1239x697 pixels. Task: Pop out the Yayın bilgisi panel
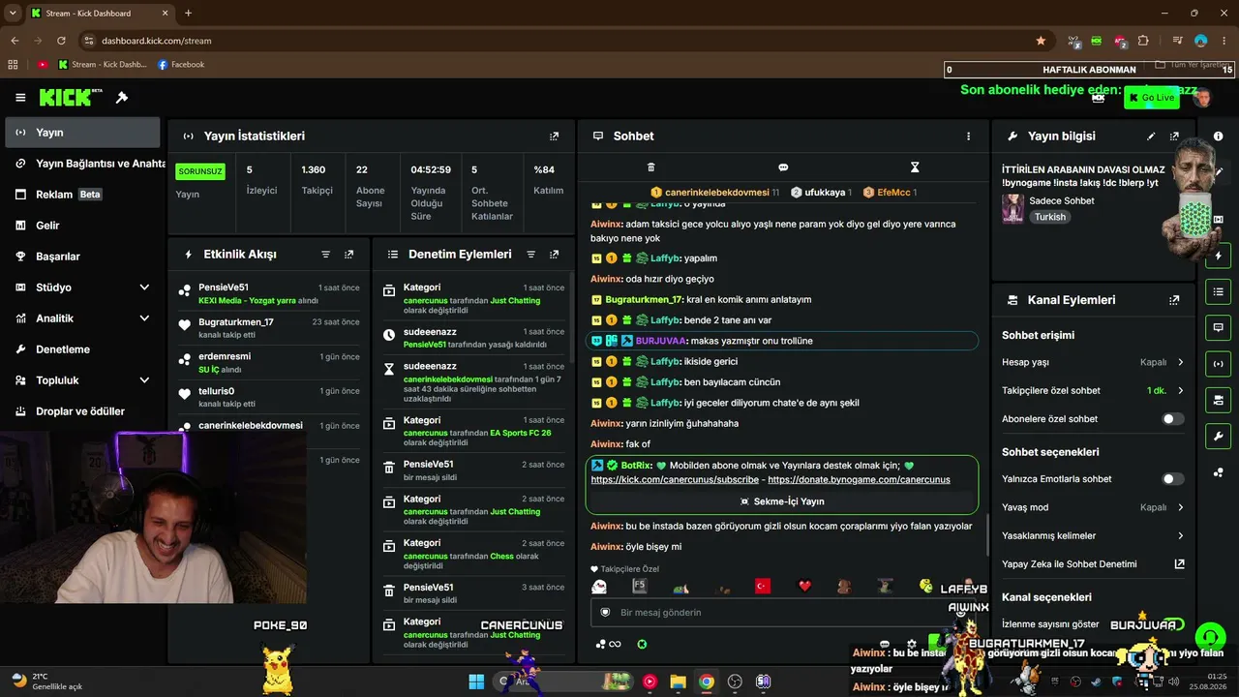[x=1174, y=136]
